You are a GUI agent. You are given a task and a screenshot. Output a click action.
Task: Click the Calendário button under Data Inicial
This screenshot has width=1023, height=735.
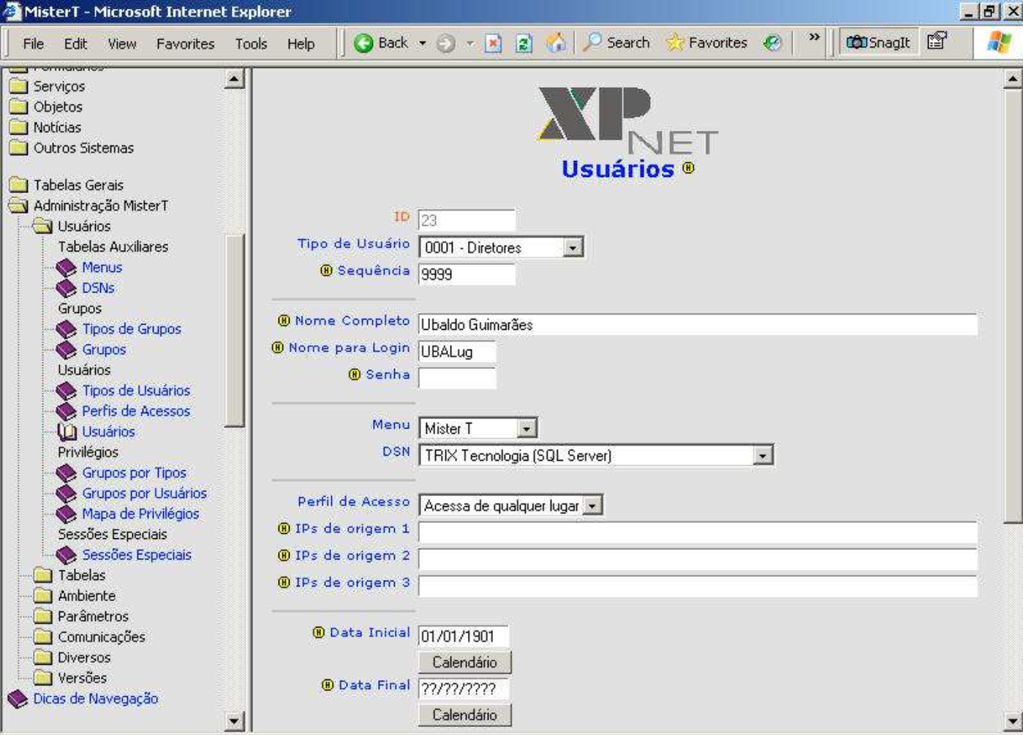[464, 663]
